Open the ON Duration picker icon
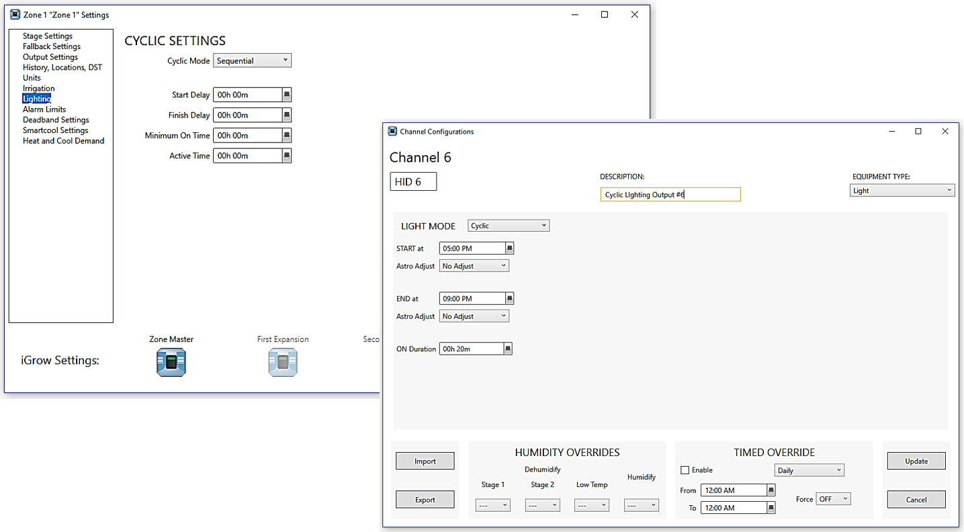This screenshot has height=532, width=964. (508, 349)
